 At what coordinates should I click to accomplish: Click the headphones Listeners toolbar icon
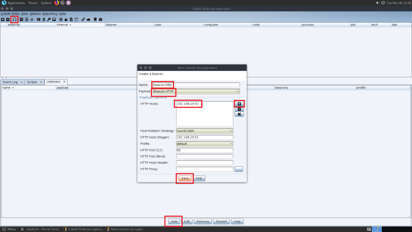[15, 19]
